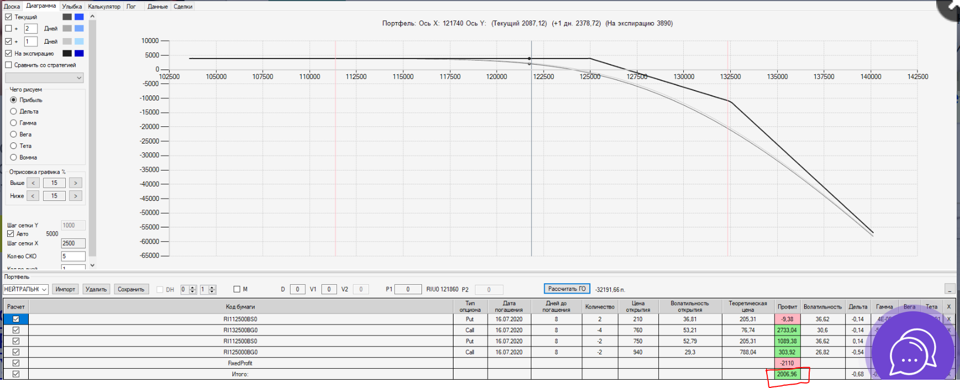Click the minimize panel underscore button
This screenshot has height=388, width=960.
(x=950, y=289)
